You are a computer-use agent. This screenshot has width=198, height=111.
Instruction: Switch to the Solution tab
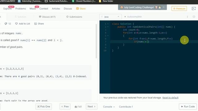[20, 17]
